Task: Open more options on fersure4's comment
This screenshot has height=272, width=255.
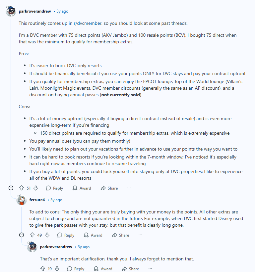Action: [x=140, y=235]
